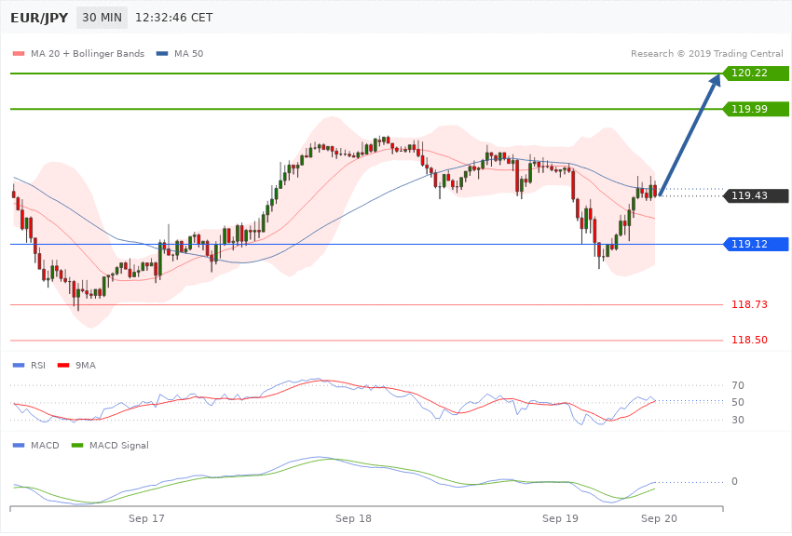Viewport: 792px width, 536px height.
Task: Click the Sep 17 date axis label
Action: (146, 518)
